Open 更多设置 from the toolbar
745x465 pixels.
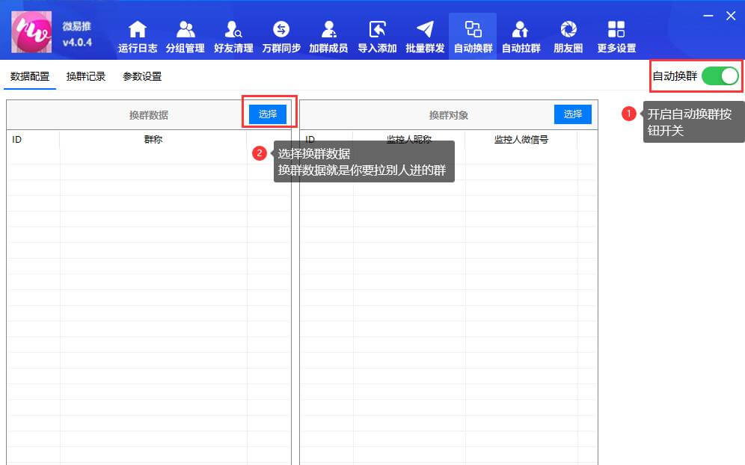616,34
